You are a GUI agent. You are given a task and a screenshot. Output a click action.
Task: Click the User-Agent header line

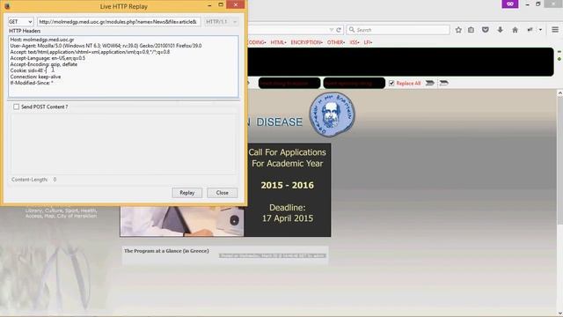(106, 46)
